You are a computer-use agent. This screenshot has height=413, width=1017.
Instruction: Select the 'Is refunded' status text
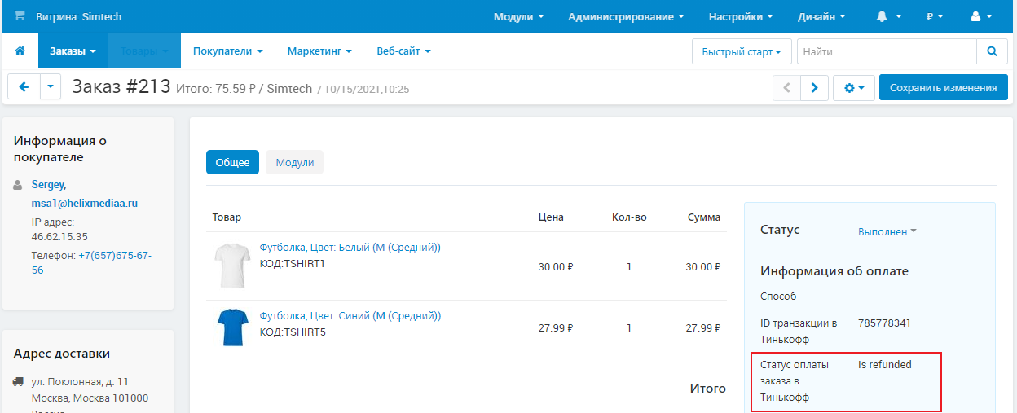coord(885,364)
